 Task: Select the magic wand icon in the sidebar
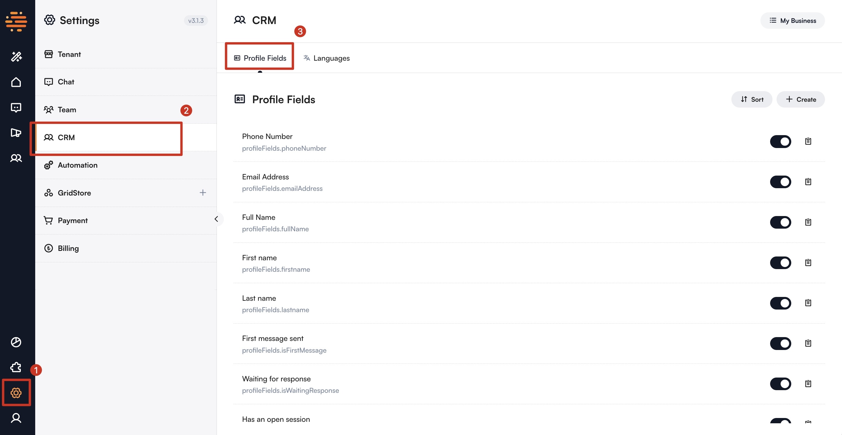click(16, 57)
